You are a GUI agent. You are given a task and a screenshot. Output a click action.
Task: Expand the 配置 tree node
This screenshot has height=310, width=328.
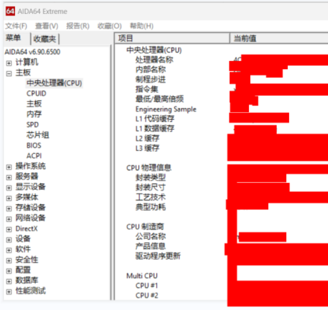[9, 271]
